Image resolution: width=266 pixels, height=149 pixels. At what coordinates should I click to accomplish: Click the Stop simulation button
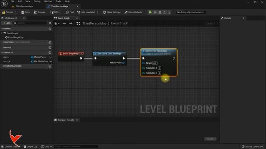pyautogui.click(x=160, y=12)
